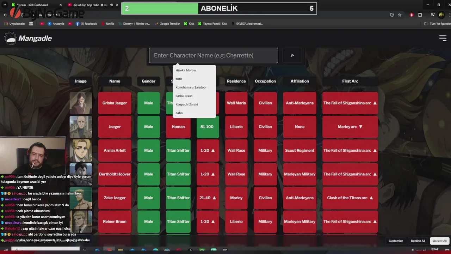Click Customize in the cookie banner

coord(396,241)
